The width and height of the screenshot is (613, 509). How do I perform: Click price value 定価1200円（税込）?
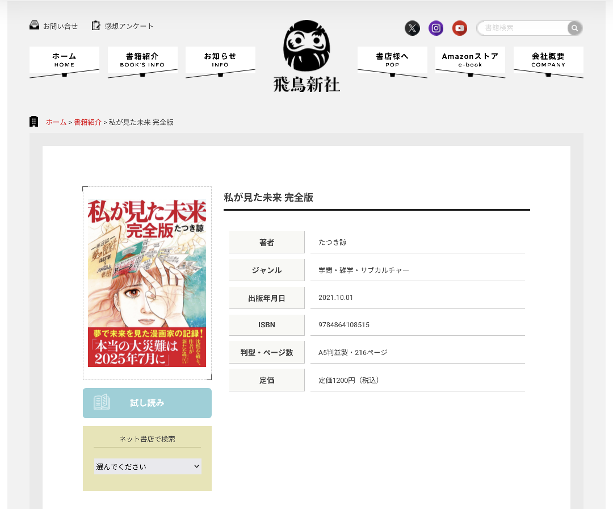349,380
